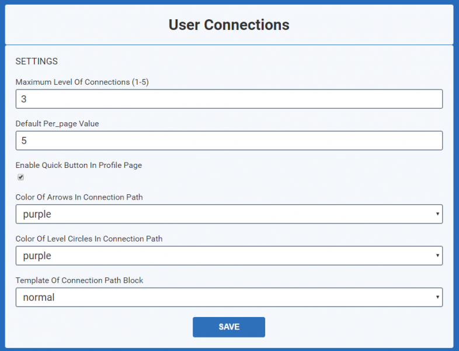
Task: Click the arrow icon on the template select
Action: [437, 297]
